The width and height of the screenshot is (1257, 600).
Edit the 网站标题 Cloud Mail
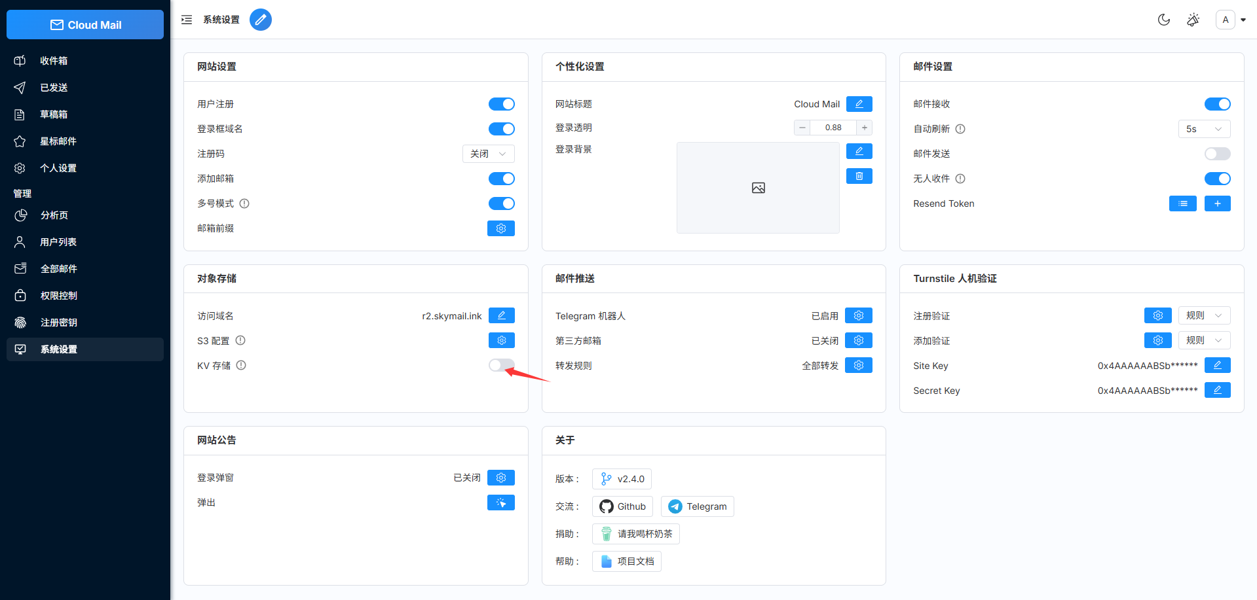coord(859,104)
